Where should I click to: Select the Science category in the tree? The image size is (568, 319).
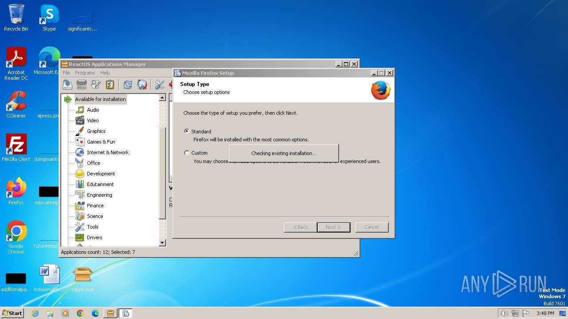click(95, 216)
